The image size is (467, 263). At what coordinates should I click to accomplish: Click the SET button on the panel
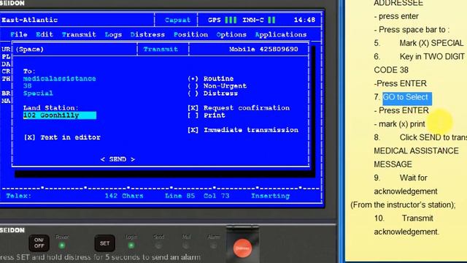pyautogui.click(x=104, y=243)
